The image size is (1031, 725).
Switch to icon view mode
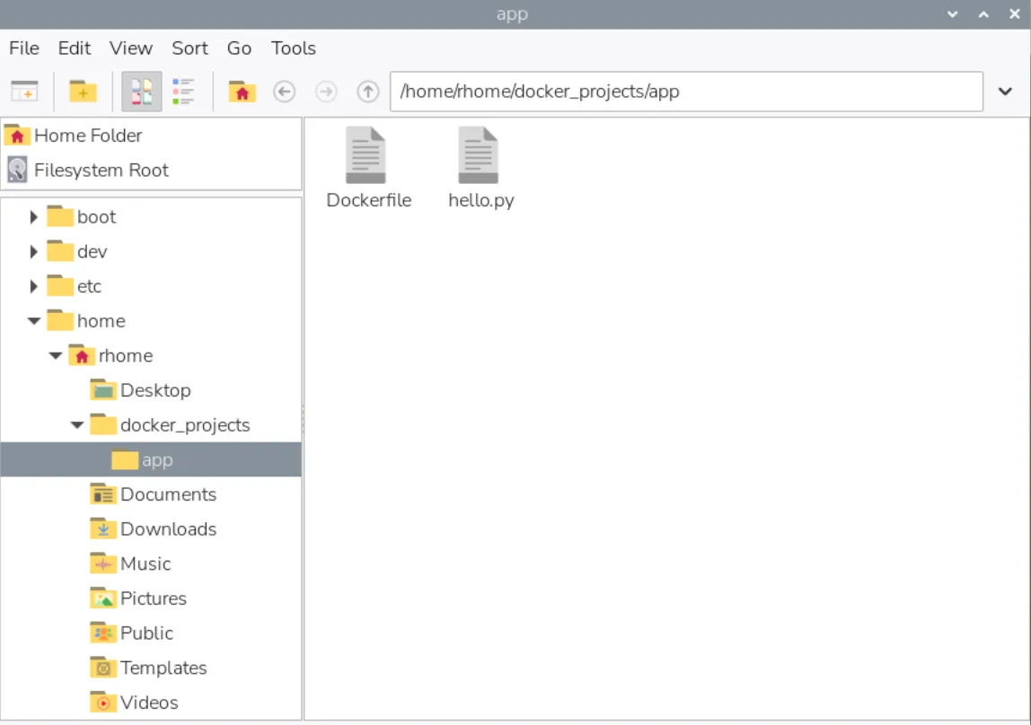141,92
